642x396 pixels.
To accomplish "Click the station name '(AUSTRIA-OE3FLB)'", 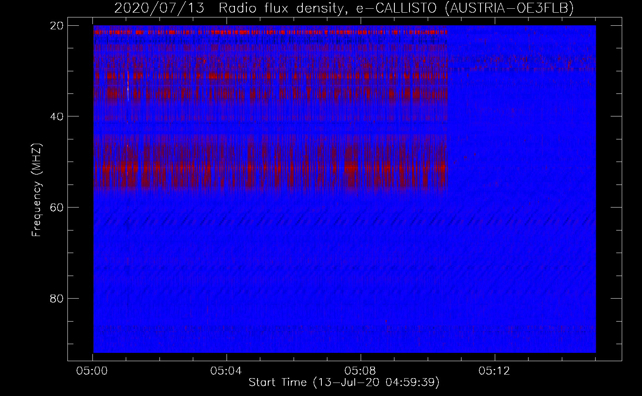I will [x=509, y=8].
